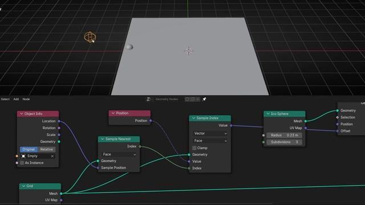Click Sample Nearest Index output socket
This screenshot has height=205, width=365.
pos(140,146)
